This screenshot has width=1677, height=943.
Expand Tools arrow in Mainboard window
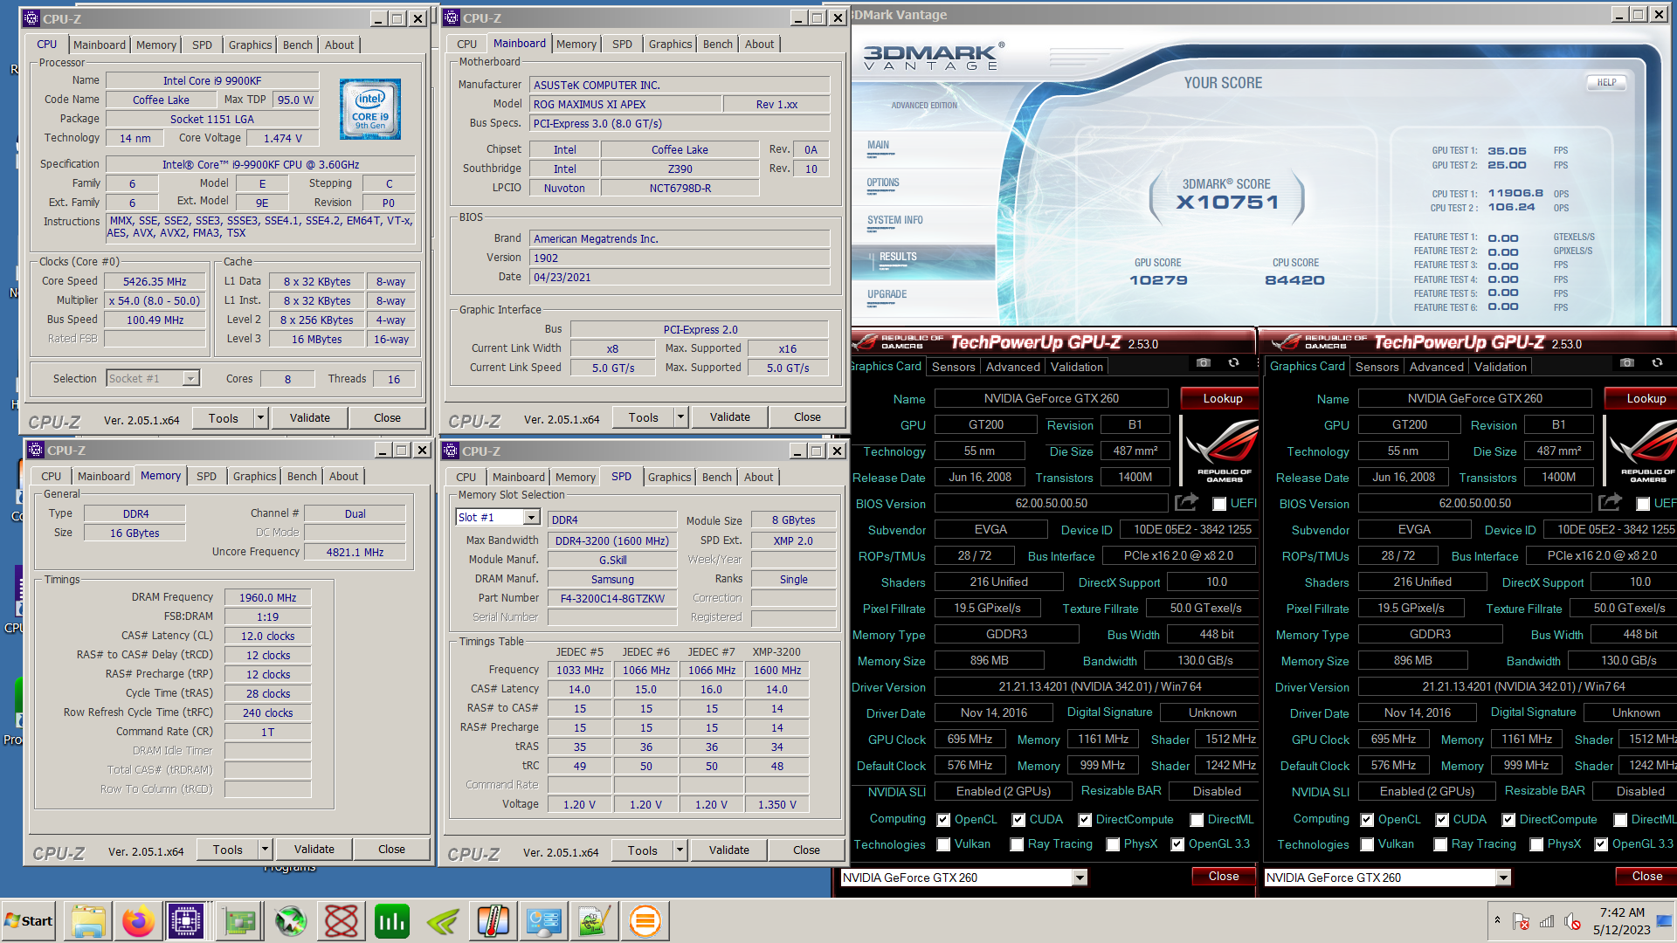pos(680,417)
